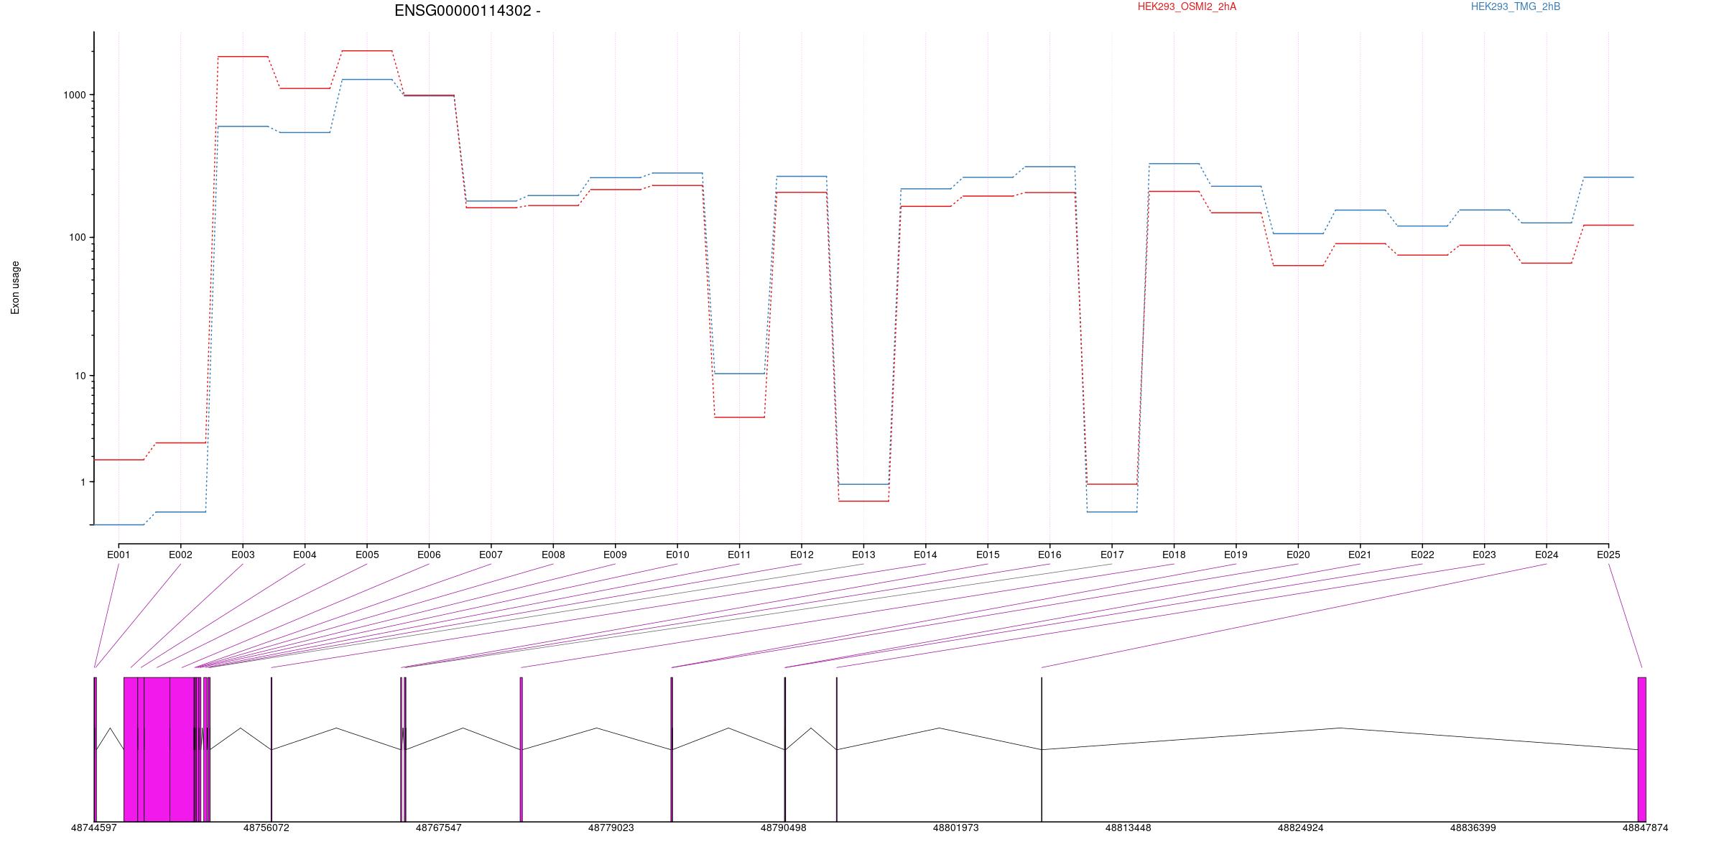Click genomic coordinate 48801973
The height and width of the screenshot is (862, 1724).
(956, 828)
